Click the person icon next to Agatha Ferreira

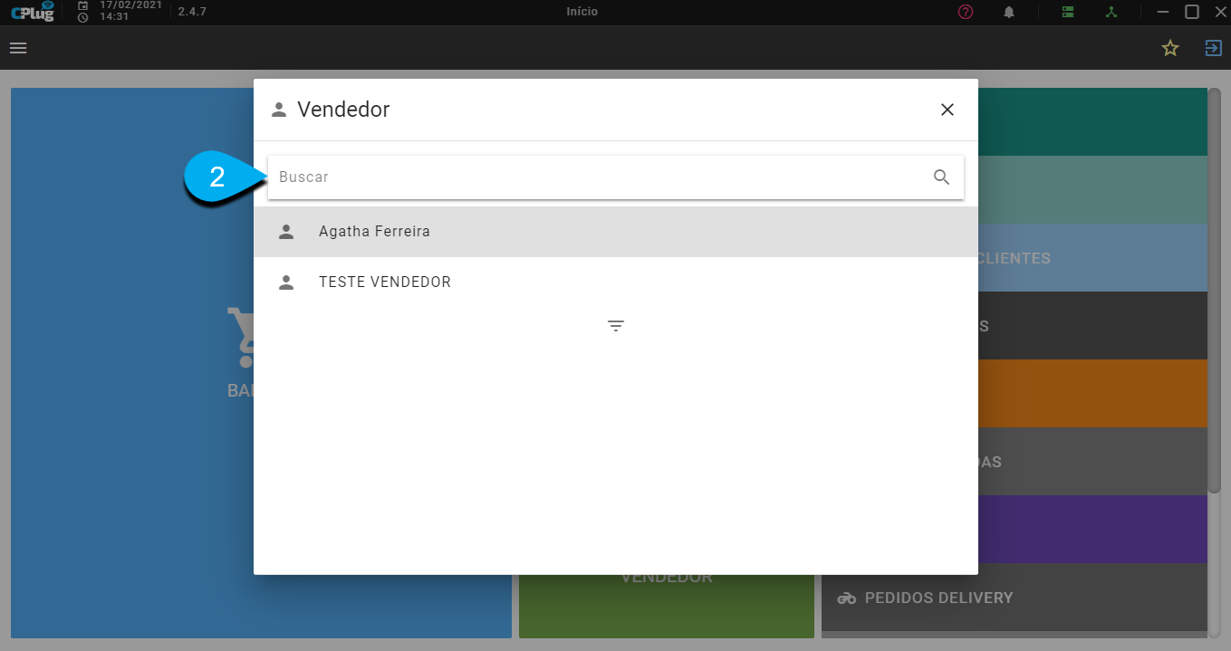coord(286,232)
